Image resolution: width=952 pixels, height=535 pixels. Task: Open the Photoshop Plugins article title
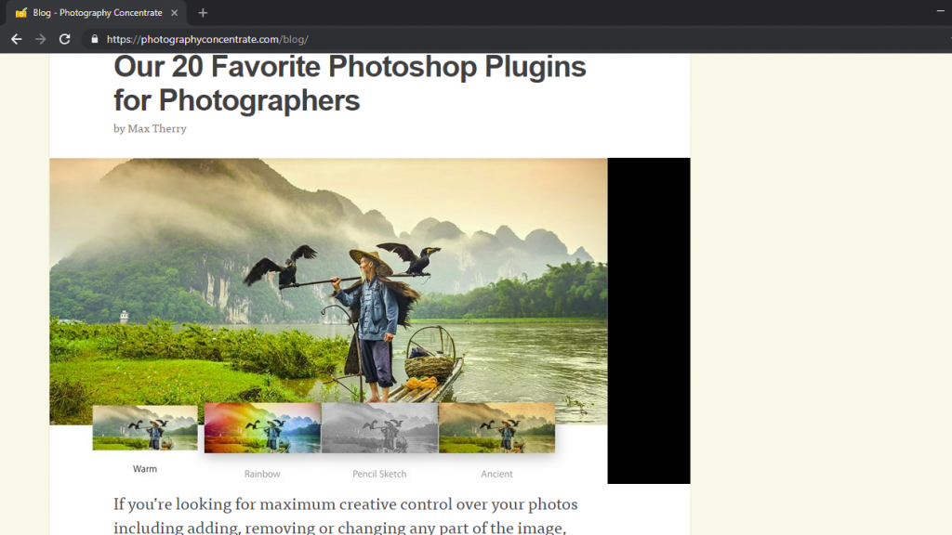350,84
